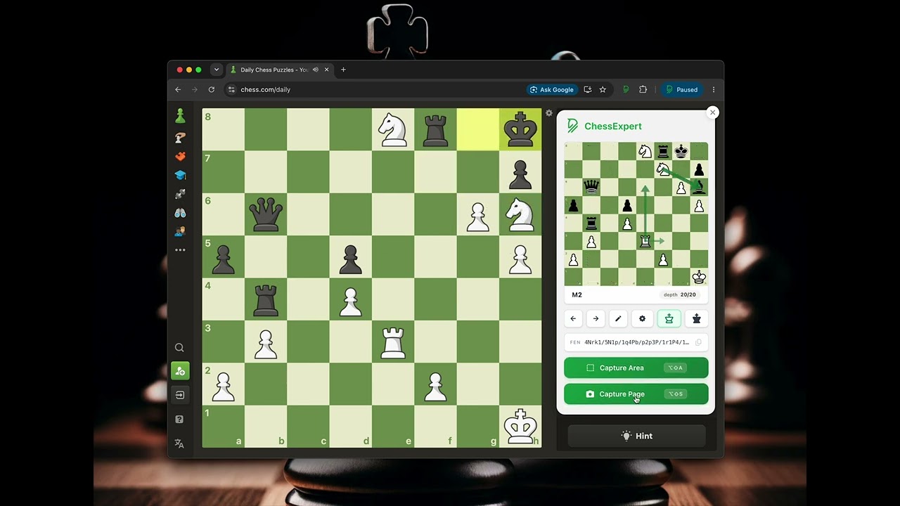The image size is (900, 506).
Task: Open the Chrome three-dot menu
Action: click(x=714, y=89)
